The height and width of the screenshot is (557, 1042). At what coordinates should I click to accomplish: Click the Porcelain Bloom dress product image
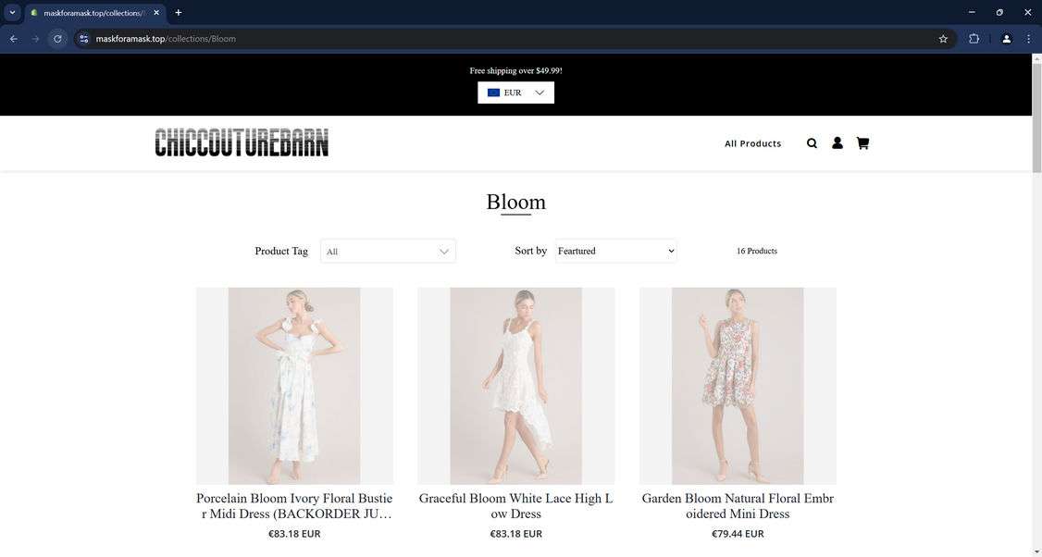[294, 386]
